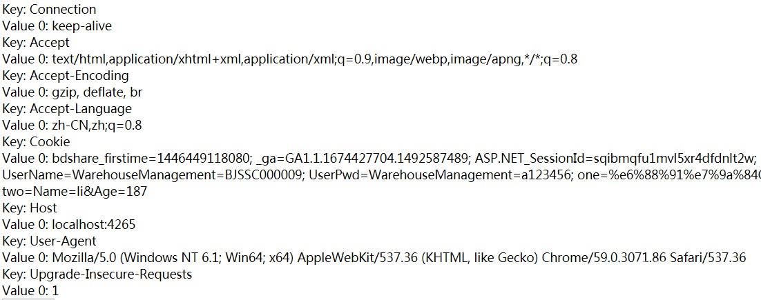Image resolution: width=761 pixels, height=300 pixels.
Task: Click the "Key: Upgrade-Insecure-Requests" line
Action: (x=97, y=274)
